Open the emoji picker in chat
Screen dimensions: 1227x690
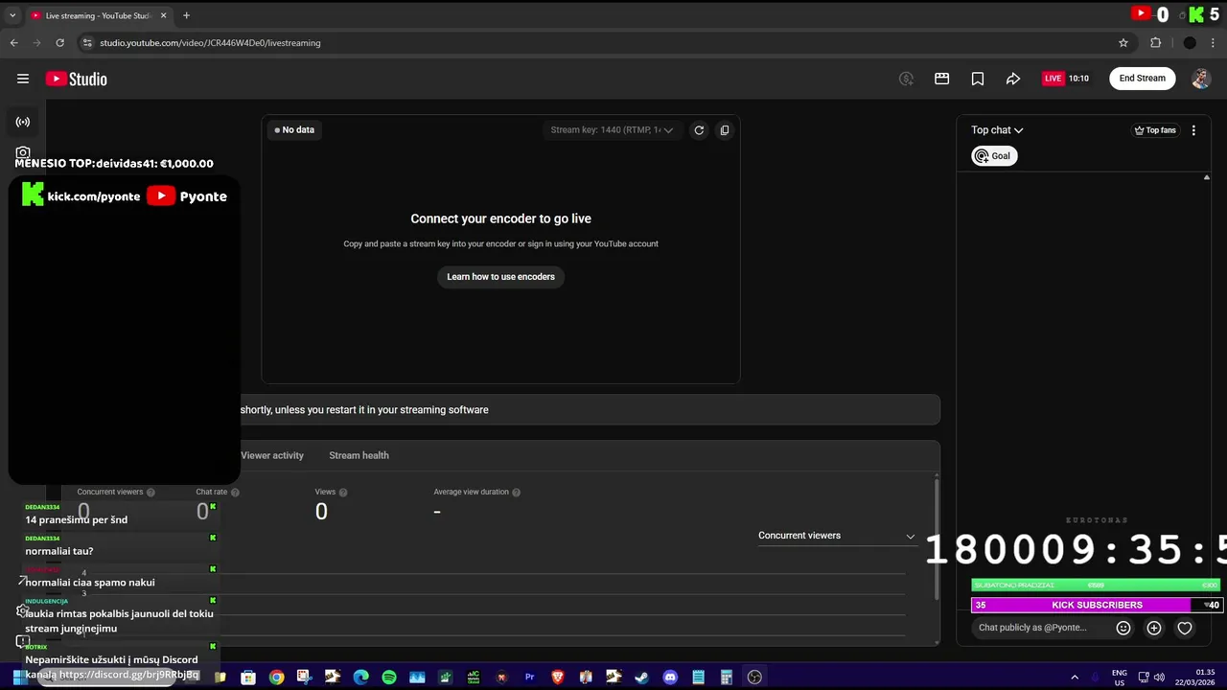click(1123, 628)
